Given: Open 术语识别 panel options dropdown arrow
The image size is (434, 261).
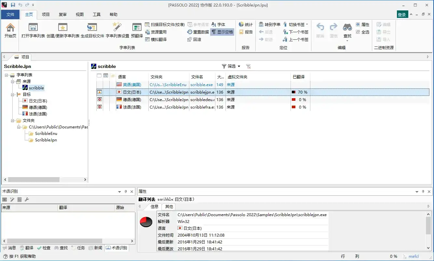Looking at the screenshot, I should (120, 192).
